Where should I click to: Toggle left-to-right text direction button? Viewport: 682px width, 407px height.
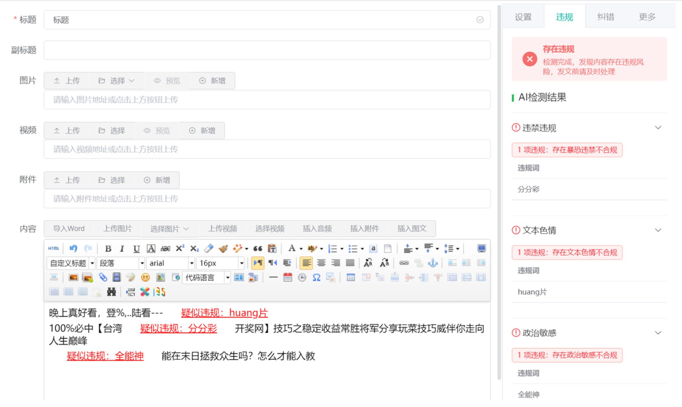pyautogui.click(x=258, y=263)
